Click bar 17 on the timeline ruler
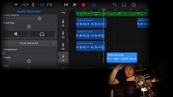The height and width of the screenshot is (97, 173). 131,10
